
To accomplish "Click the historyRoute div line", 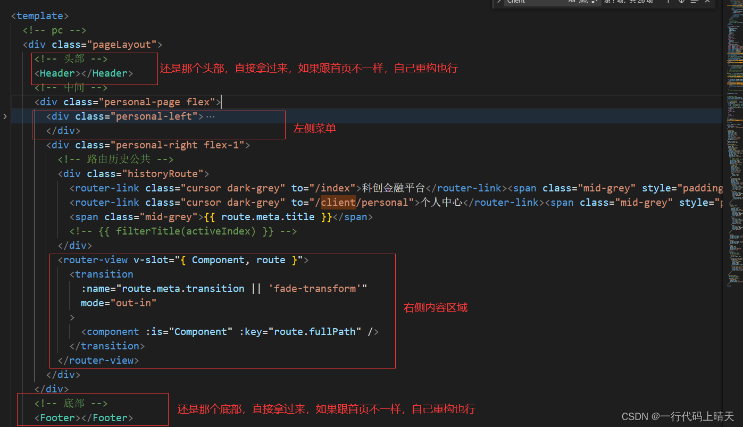I will point(133,174).
